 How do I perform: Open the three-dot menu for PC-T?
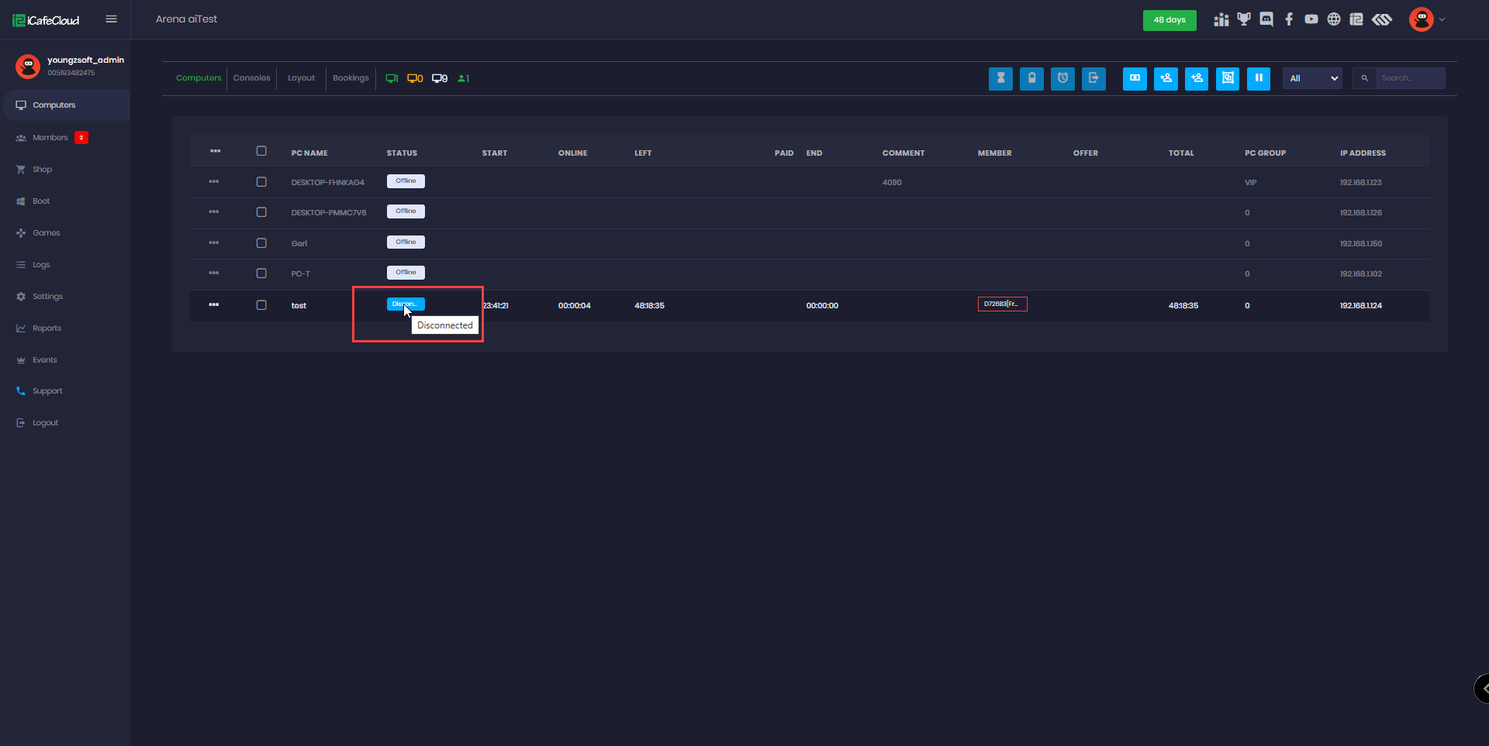pos(214,273)
